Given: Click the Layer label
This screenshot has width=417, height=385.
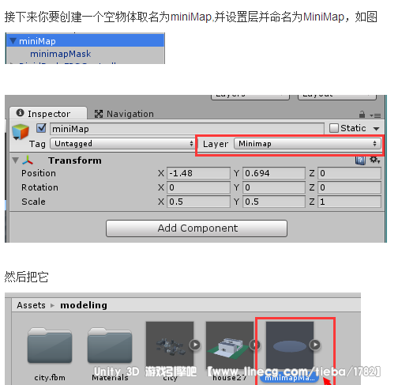Looking at the screenshot, I should pos(216,144).
